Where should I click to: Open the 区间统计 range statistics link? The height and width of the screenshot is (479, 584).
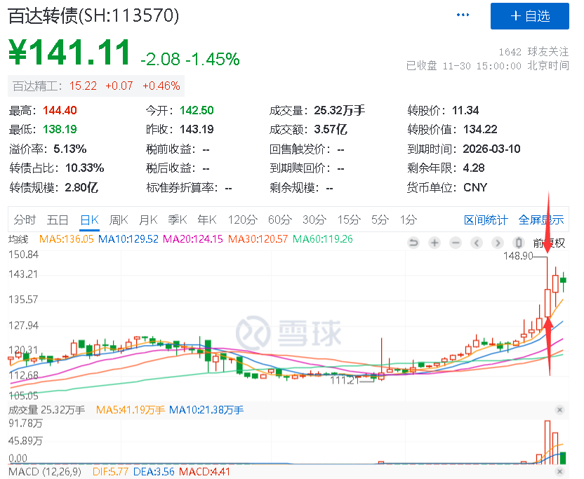click(486, 220)
